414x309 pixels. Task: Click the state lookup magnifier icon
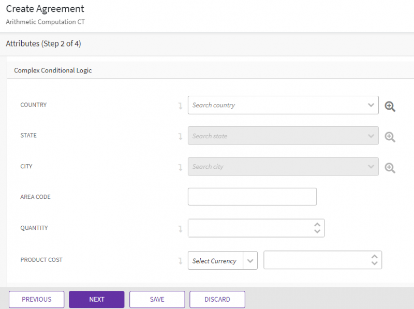390,137
